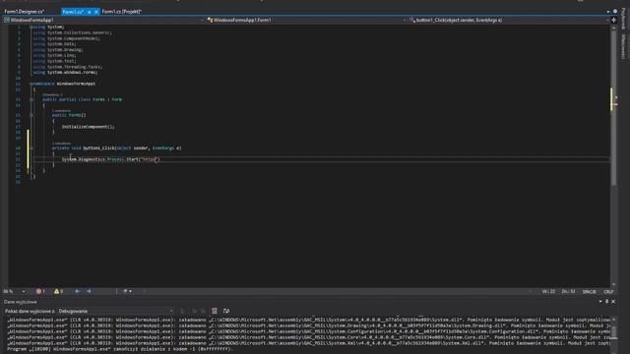Click the character indicator Zn: 52
The image size is (630, 354).
point(568,292)
